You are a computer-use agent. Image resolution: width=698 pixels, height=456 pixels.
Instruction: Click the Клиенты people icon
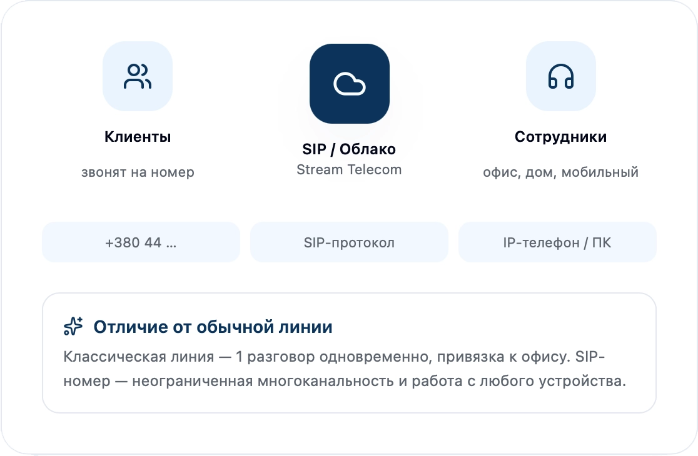point(138,76)
